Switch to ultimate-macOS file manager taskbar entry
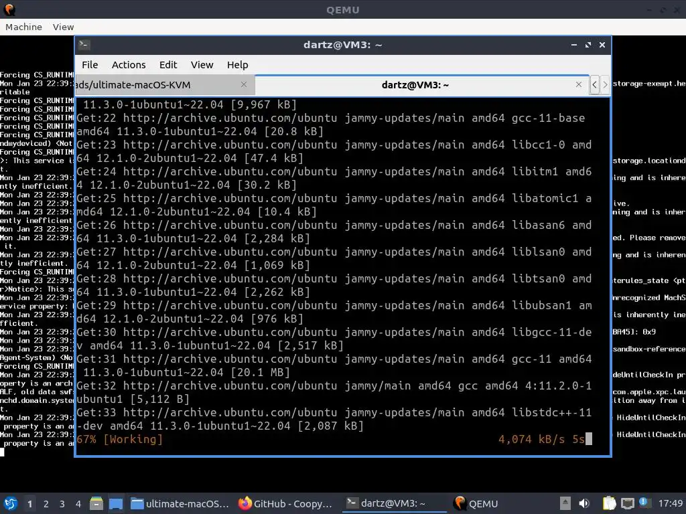The width and height of the screenshot is (686, 514). (180, 503)
